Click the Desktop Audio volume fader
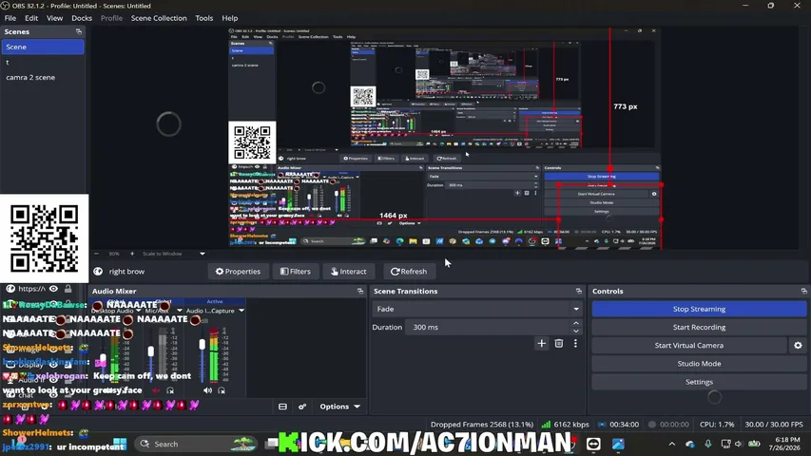This screenshot has width=811, height=456. pyautogui.click(x=103, y=358)
